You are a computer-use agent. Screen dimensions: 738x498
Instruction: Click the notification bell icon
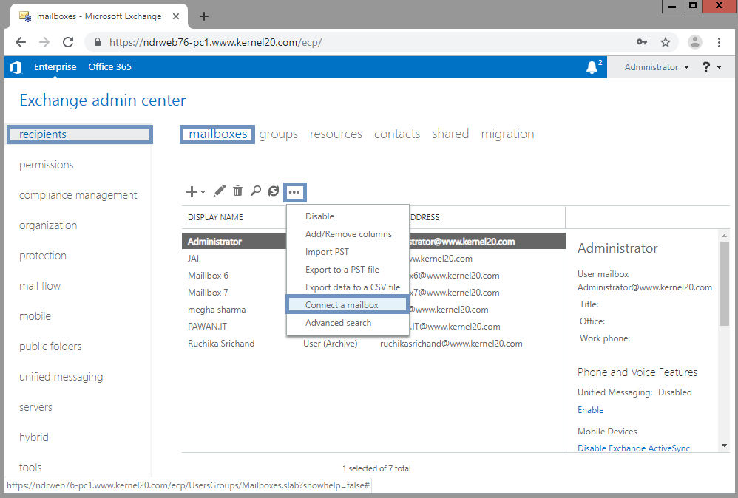pos(591,66)
